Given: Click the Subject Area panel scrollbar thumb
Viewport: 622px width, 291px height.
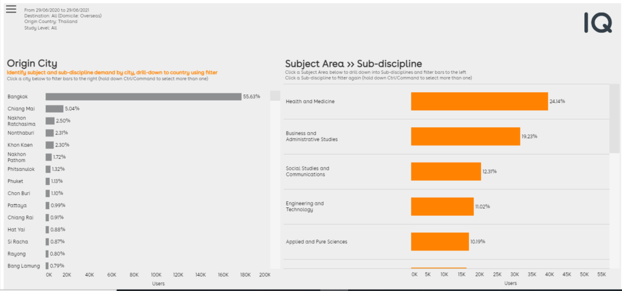Looking at the screenshot, I should (x=615, y=118).
